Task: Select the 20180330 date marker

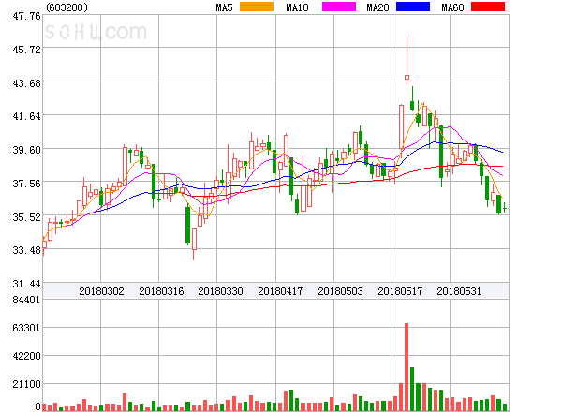Action: pyautogui.click(x=220, y=291)
